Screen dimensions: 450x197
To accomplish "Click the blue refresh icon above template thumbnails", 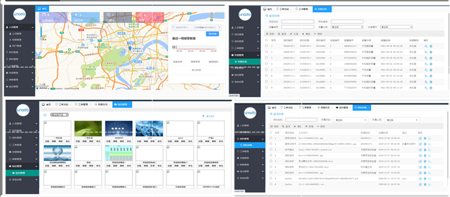I will [45, 115].
